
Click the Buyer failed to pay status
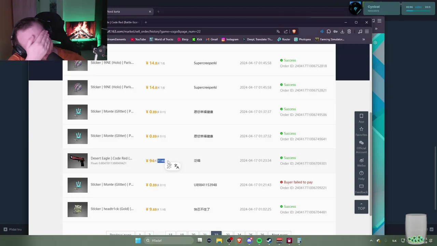point(296,182)
